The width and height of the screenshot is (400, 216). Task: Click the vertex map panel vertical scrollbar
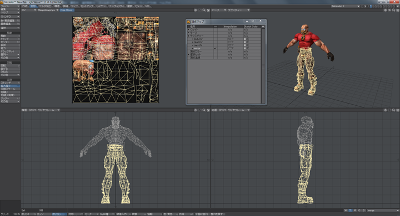(263, 66)
